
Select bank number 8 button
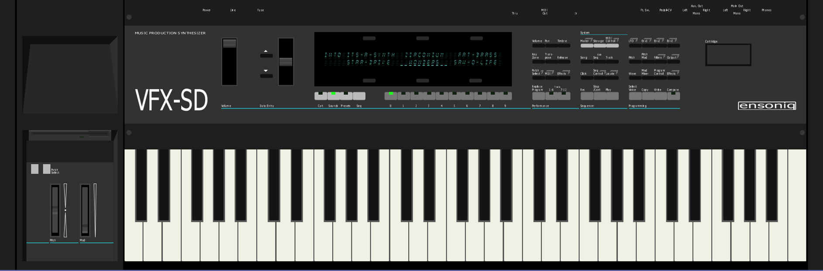point(493,96)
